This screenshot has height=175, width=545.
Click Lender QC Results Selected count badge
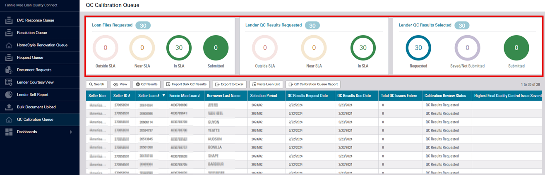462,26
